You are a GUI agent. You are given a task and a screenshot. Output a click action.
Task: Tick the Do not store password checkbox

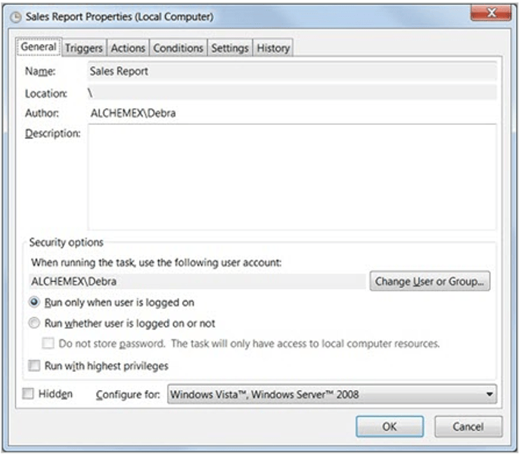tap(49, 344)
